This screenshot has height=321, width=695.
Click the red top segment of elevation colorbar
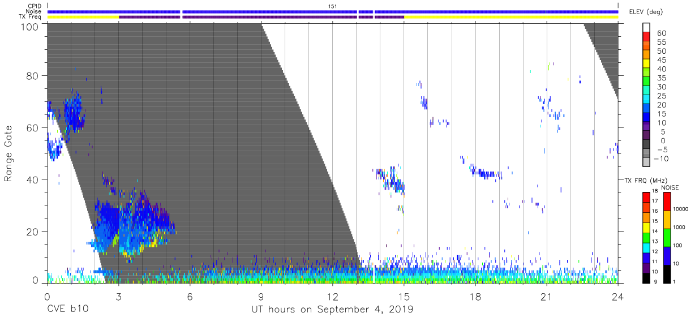point(647,36)
